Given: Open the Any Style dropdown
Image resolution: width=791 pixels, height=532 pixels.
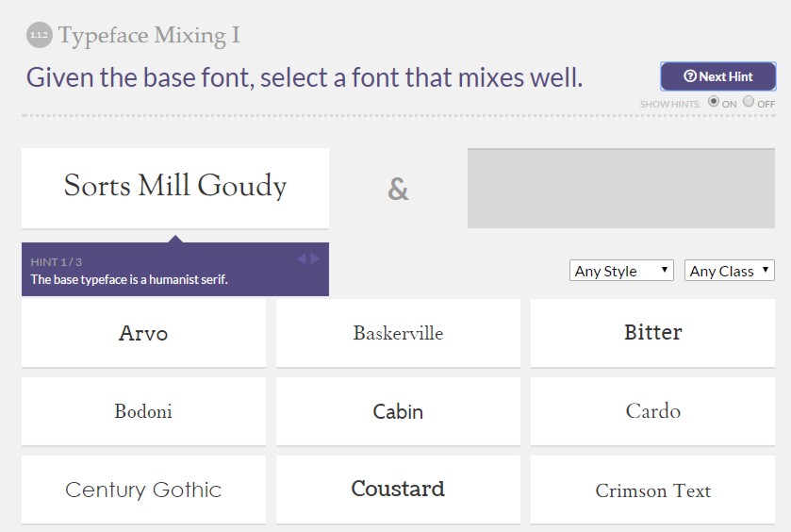Looking at the screenshot, I should 621,271.
